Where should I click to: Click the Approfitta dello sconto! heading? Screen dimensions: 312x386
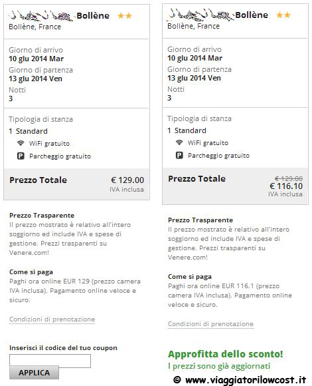pos(225,354)
